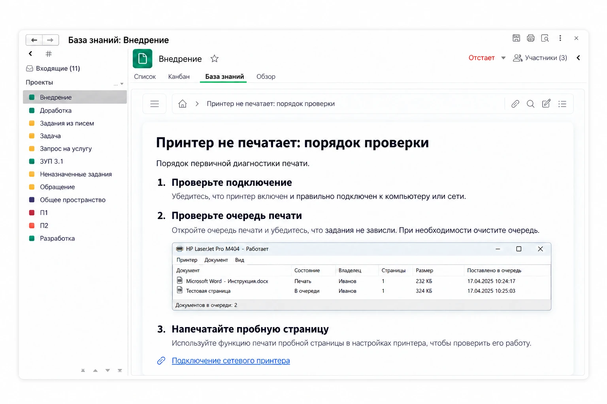Move item down with the down triangle
This screenshot has width=607, height=404.
tap(107, 370)
